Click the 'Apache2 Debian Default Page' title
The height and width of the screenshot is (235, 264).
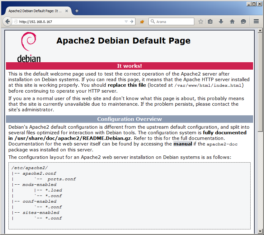[123, 41]
